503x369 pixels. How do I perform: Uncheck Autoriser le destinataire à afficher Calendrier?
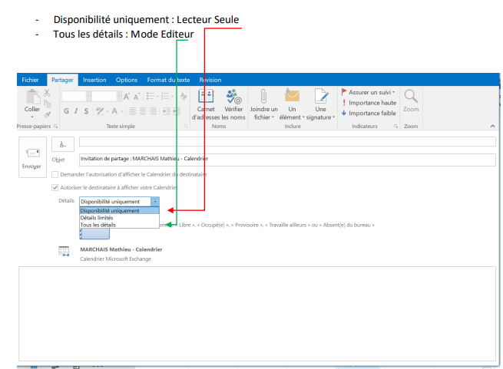55,187
